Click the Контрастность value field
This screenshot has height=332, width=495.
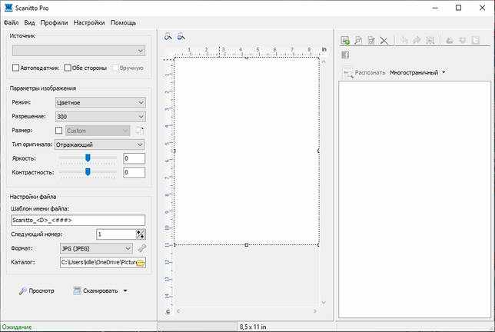(135, 172)
